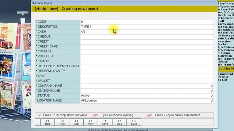Expand the STATUS dropdown arrow

211,96
